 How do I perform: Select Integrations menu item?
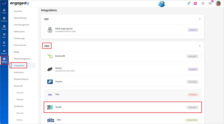click(19, 66)
